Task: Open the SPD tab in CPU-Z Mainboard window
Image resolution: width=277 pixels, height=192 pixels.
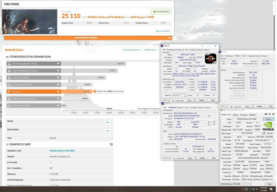Action: pyautogui.click(x=187, y=108)
